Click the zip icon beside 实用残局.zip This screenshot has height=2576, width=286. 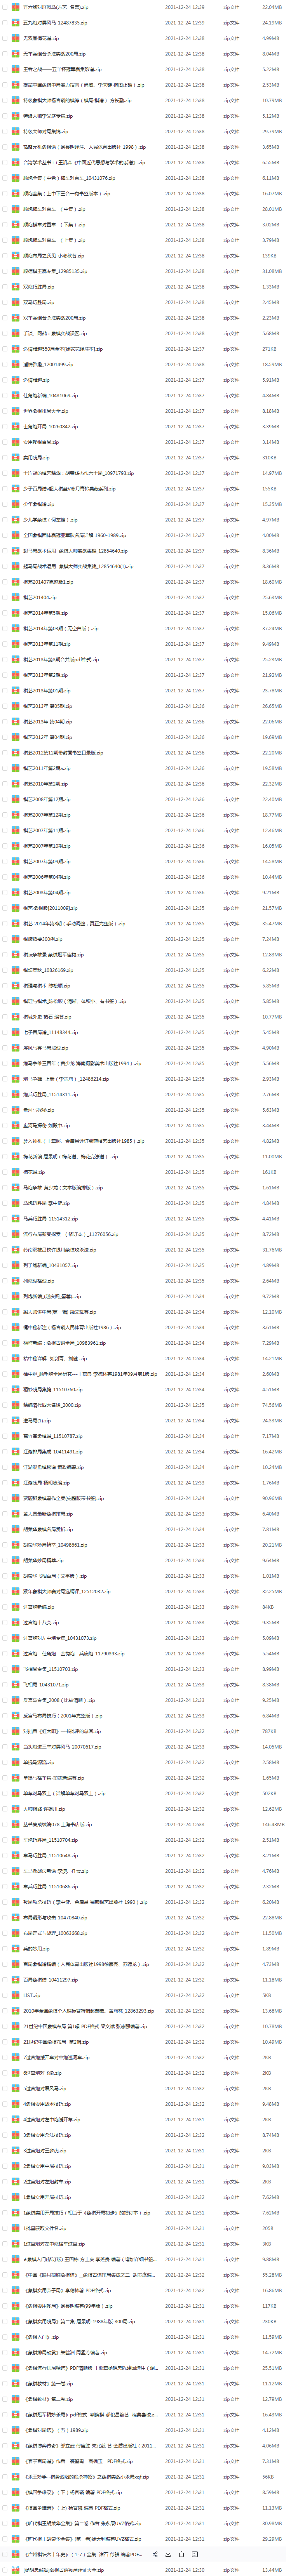click(16, 457)
